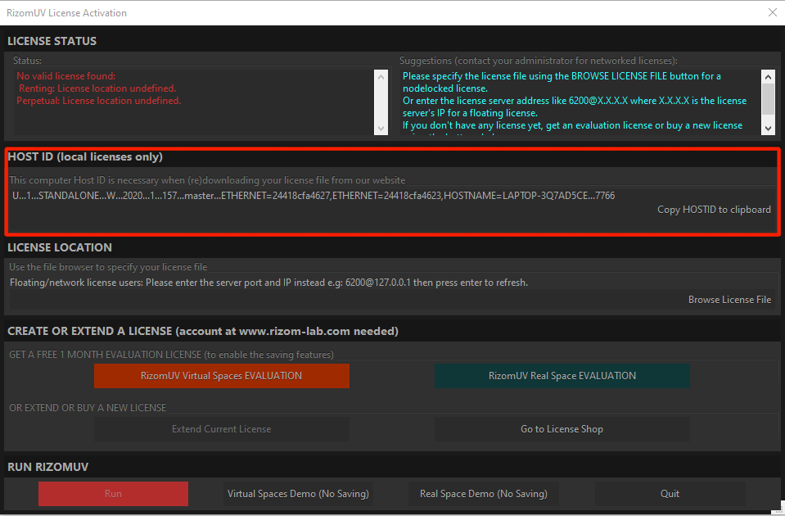The height and width of the screenshot is (516, 785).
Task: Click the Status box scroll down arrow
Action: (x=381, y=129)
